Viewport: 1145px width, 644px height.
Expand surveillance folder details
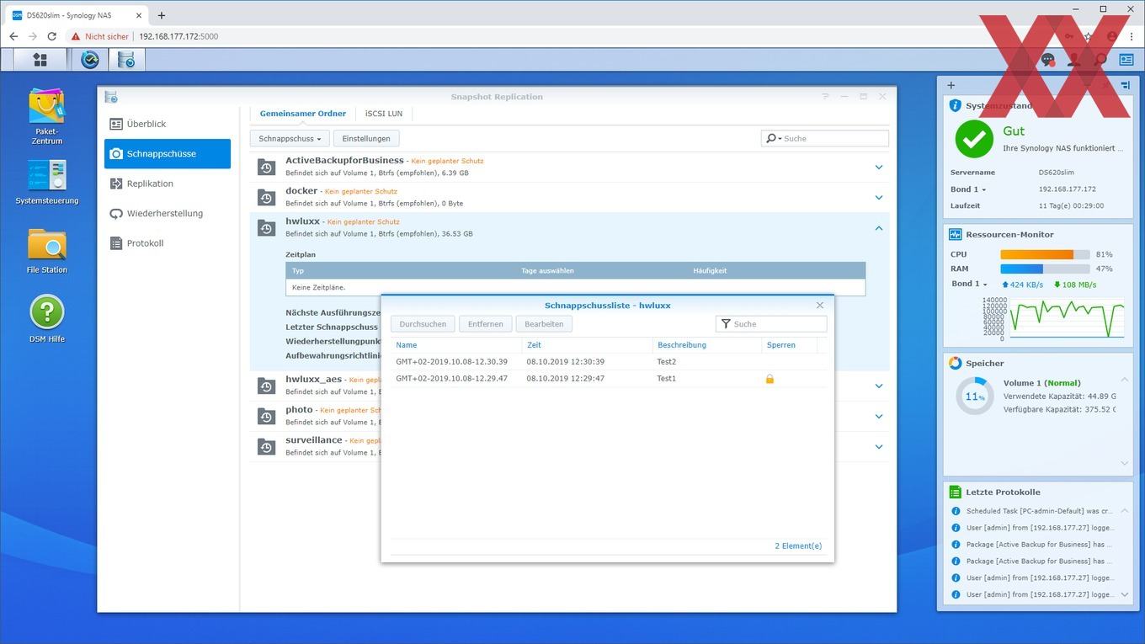coord(878,446)
